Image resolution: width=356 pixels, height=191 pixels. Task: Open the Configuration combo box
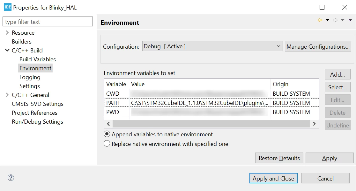[212, 46]
